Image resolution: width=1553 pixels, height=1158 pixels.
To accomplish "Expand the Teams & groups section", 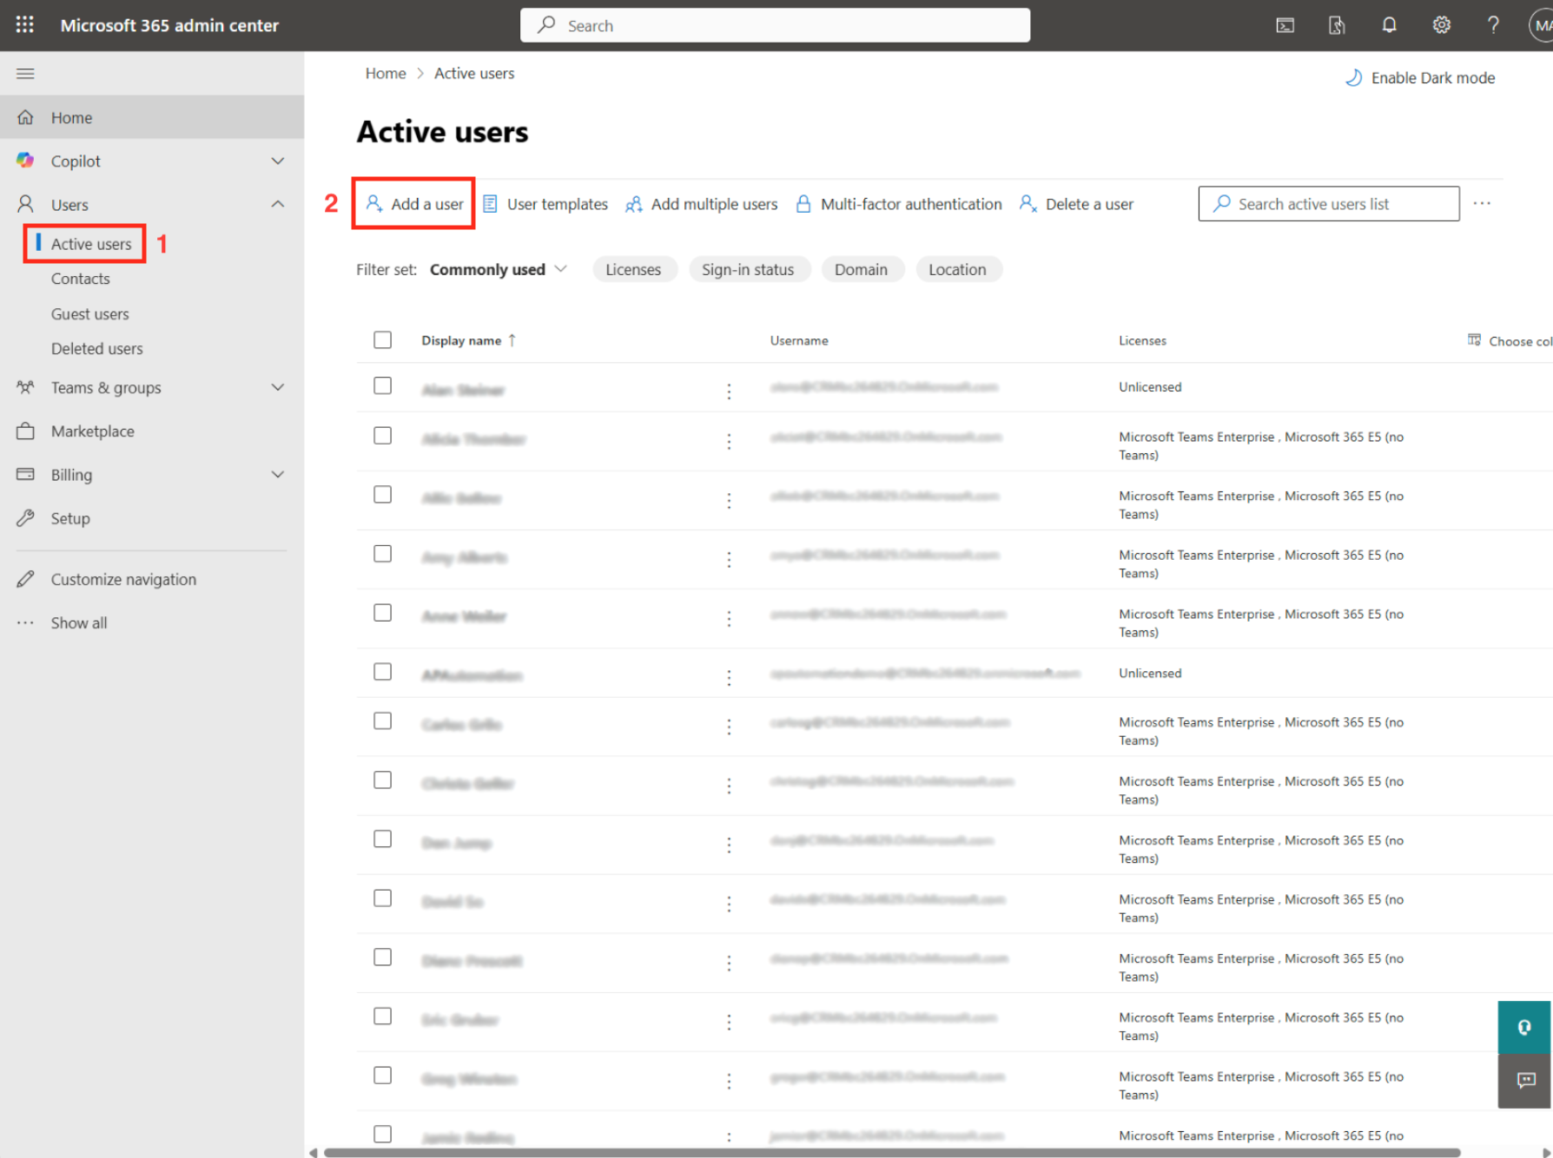I will click(x=277, y=388).
